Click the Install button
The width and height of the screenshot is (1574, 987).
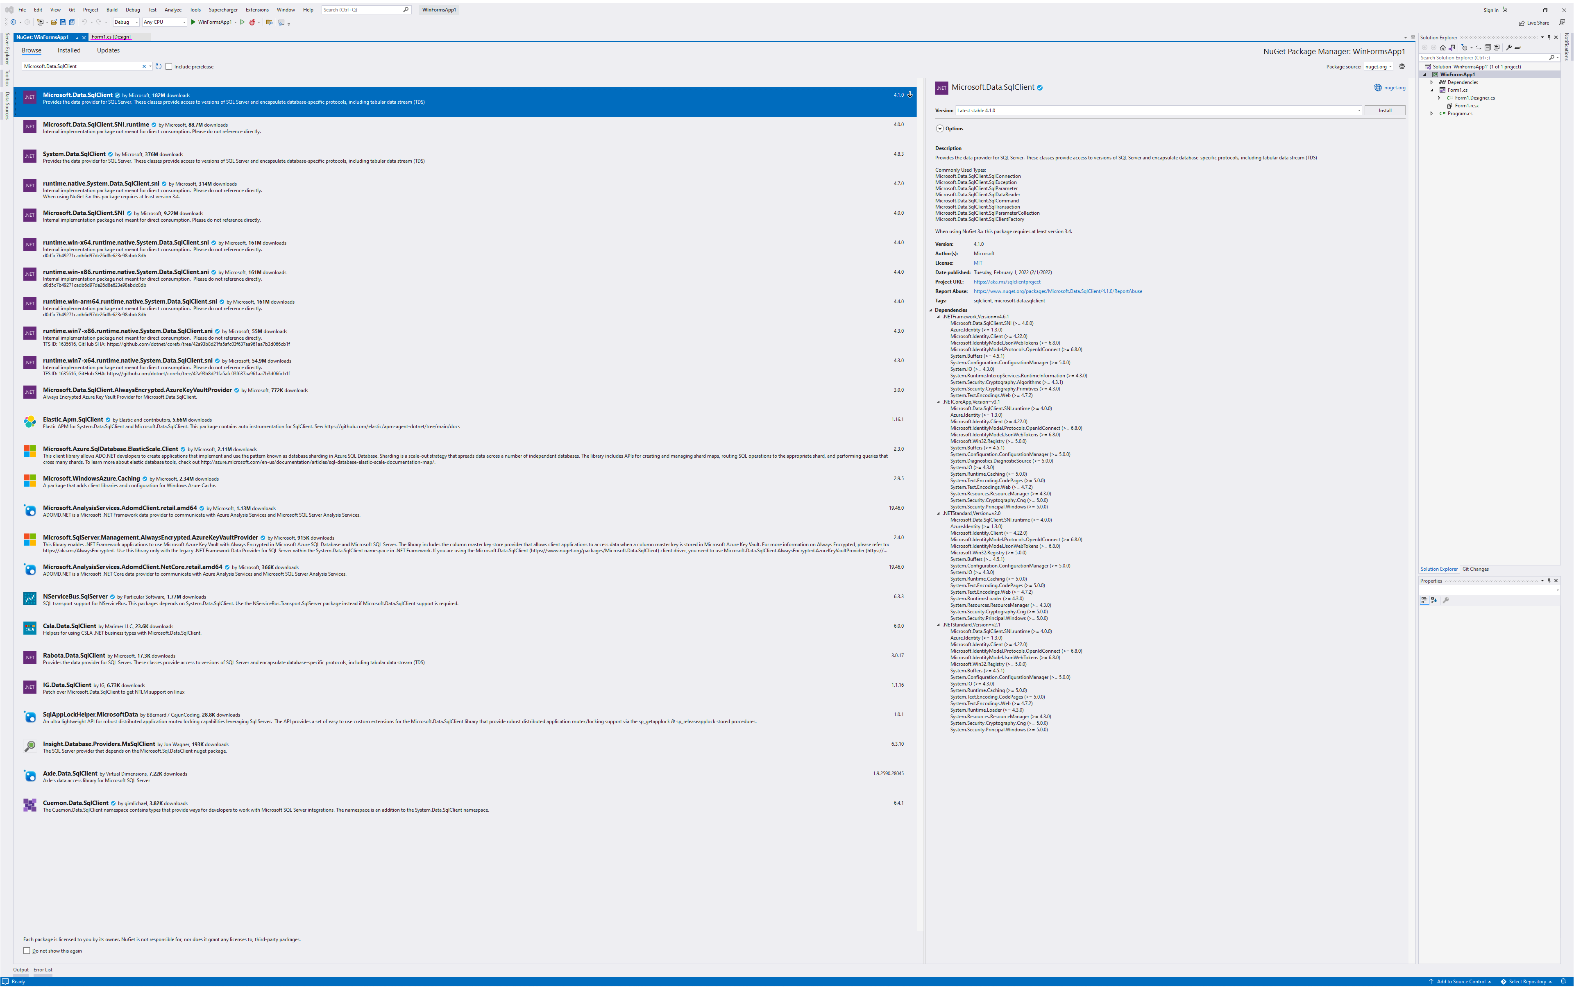1385,110
